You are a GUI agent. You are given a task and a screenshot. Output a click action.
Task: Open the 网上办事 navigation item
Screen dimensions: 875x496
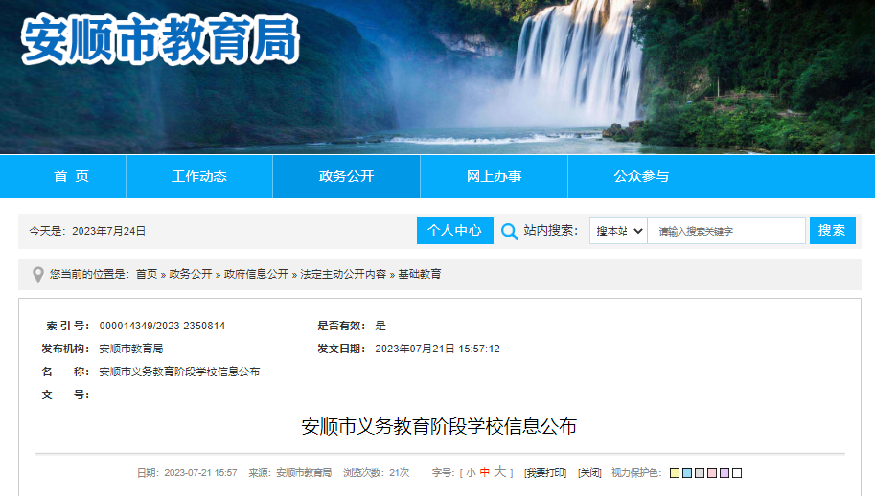494,177
